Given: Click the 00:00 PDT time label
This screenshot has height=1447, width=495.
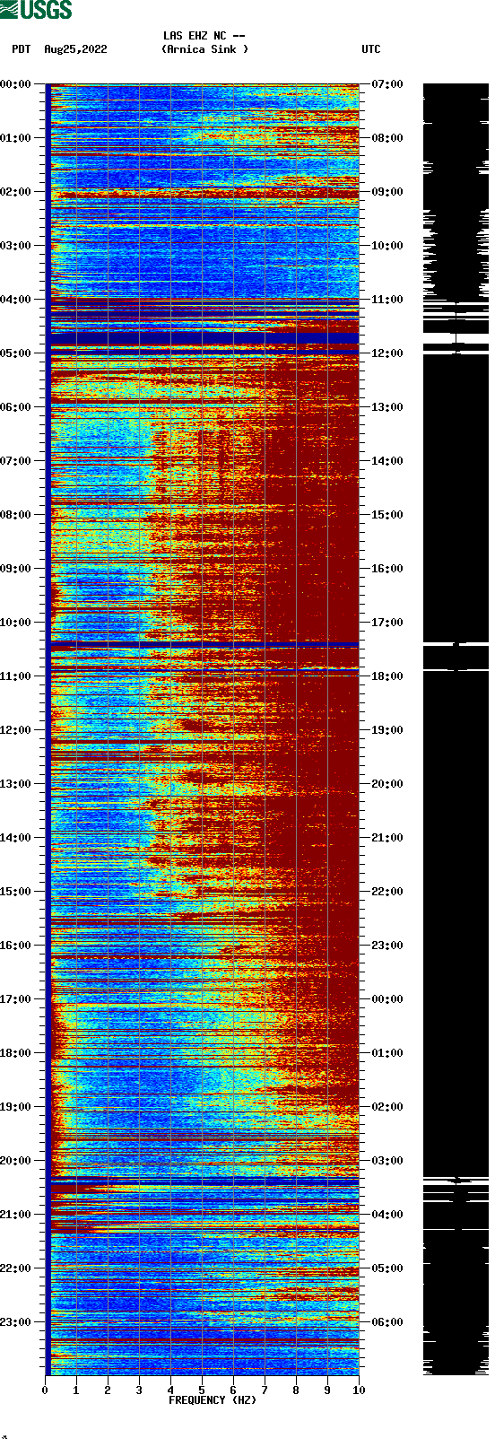Looking at the screenshot, I should click(x=16, y=84).
